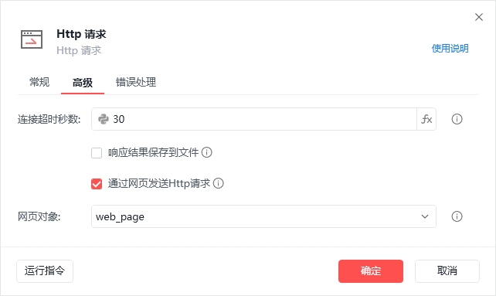Select the 高级 tab
Viewport: 496px width, 296px height.
click(x=83, y=83)
